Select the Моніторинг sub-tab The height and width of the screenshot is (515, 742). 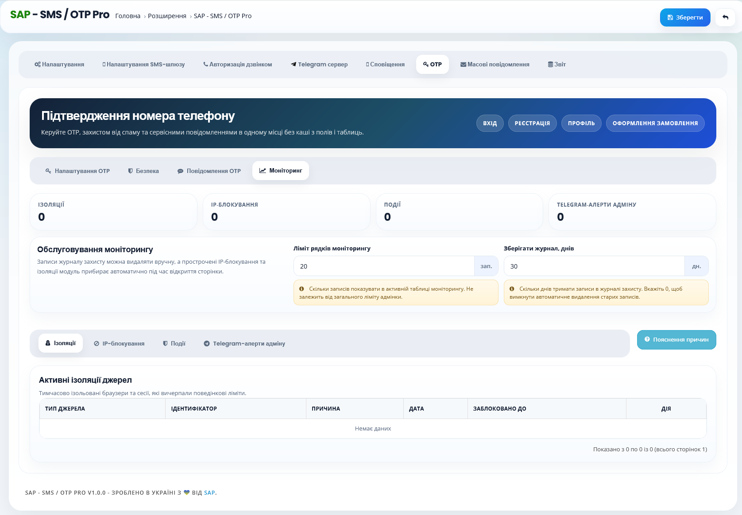281,170
